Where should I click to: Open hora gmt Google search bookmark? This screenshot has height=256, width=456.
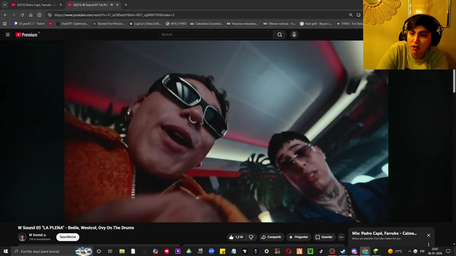click(316, 24)
